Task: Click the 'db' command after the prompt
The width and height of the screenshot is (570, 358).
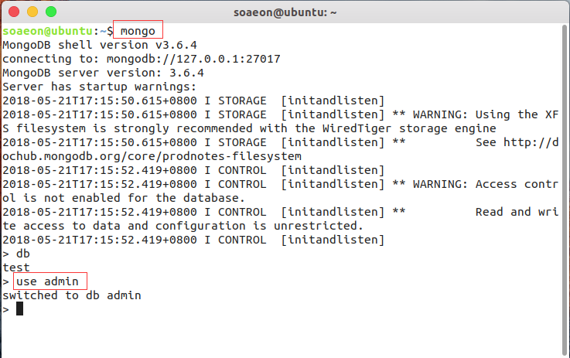Action: click(22, 254)
